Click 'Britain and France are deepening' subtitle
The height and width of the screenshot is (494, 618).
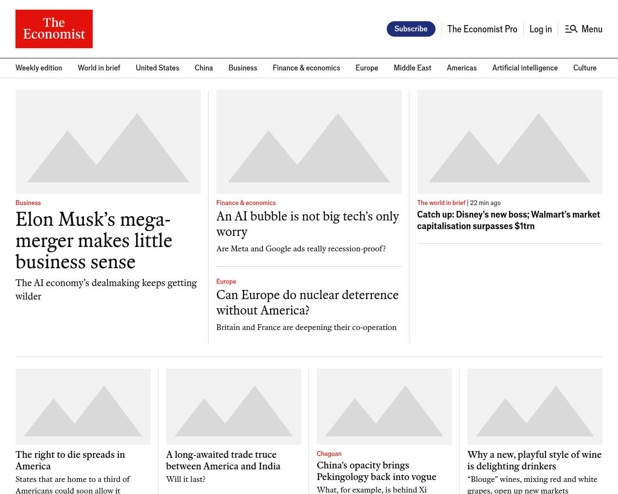306,328
